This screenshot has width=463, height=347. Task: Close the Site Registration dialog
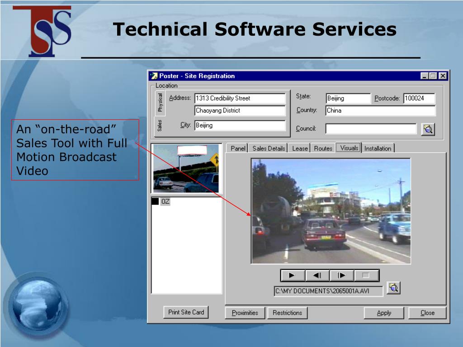(x=427, y=313)
